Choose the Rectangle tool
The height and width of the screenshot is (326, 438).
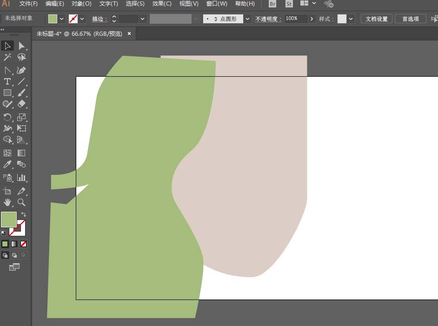point(7,93)
